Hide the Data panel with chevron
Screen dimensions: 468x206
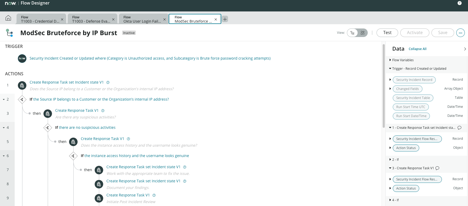tap(465, 49)
